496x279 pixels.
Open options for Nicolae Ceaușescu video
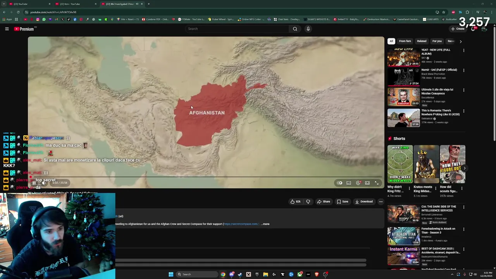[463, 90]
